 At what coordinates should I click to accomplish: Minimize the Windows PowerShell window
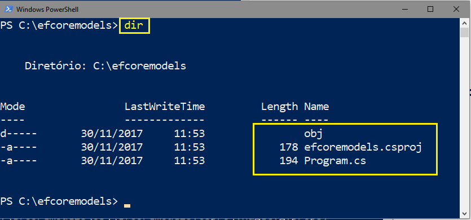point(404,10)
